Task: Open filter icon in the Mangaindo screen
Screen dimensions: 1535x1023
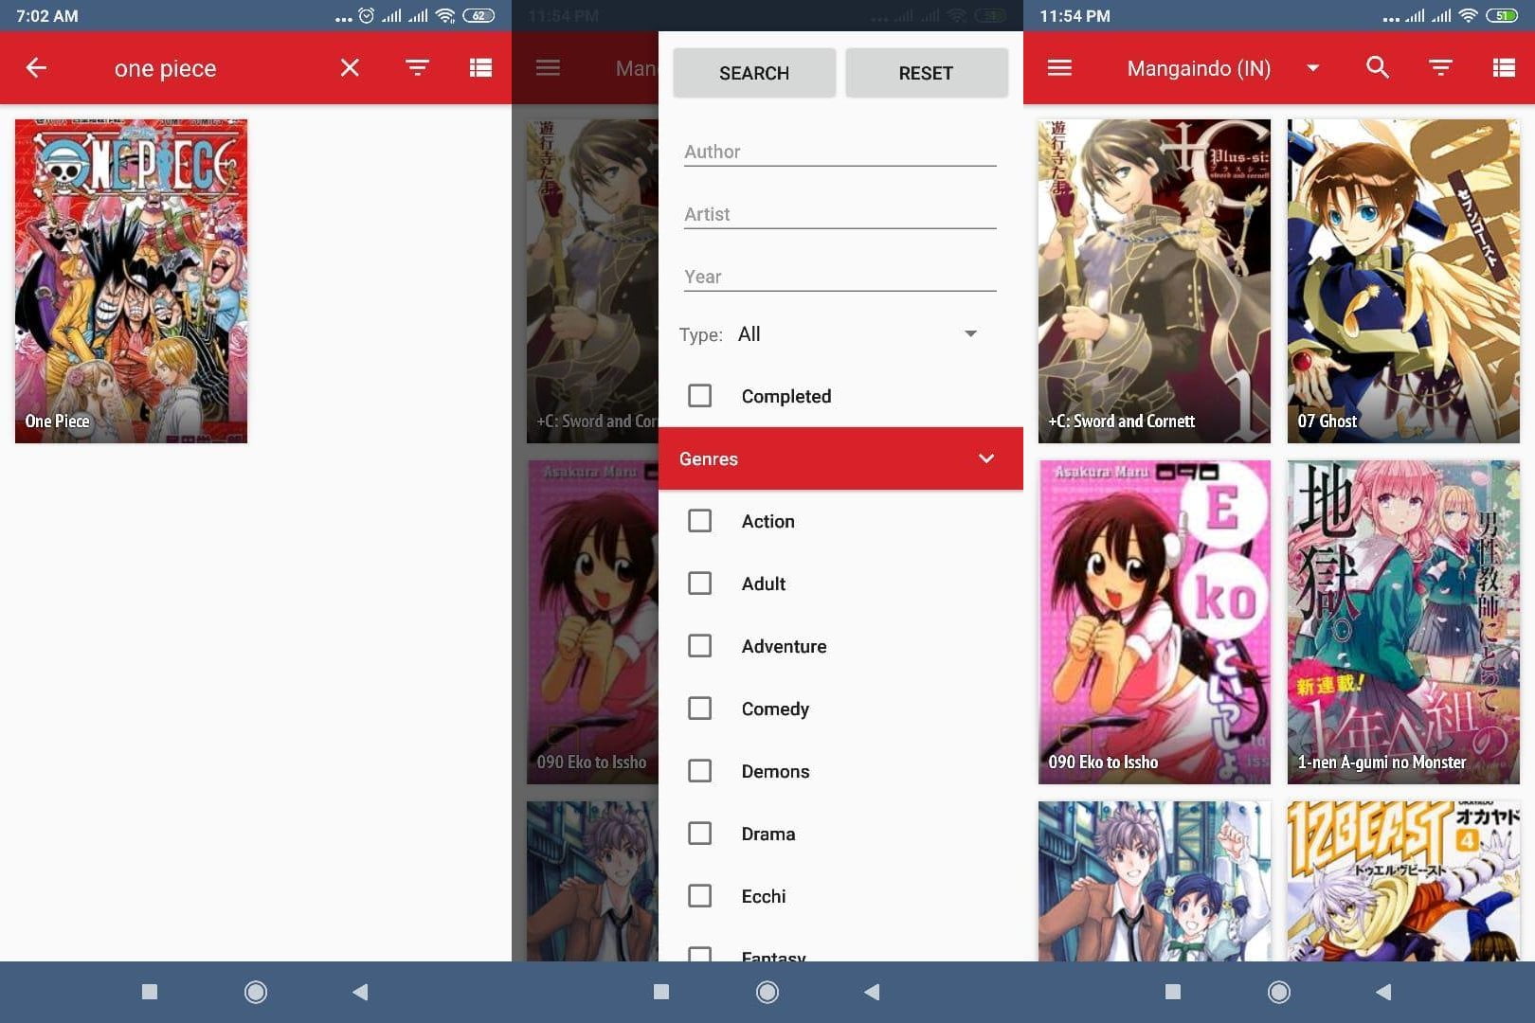Action: 1440,67
